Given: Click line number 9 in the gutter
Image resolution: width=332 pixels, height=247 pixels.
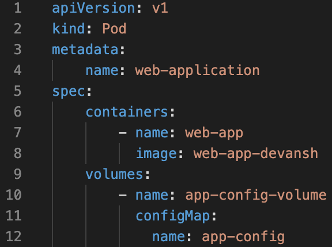Looking at the screenshot, I should [x=18, y=174].
